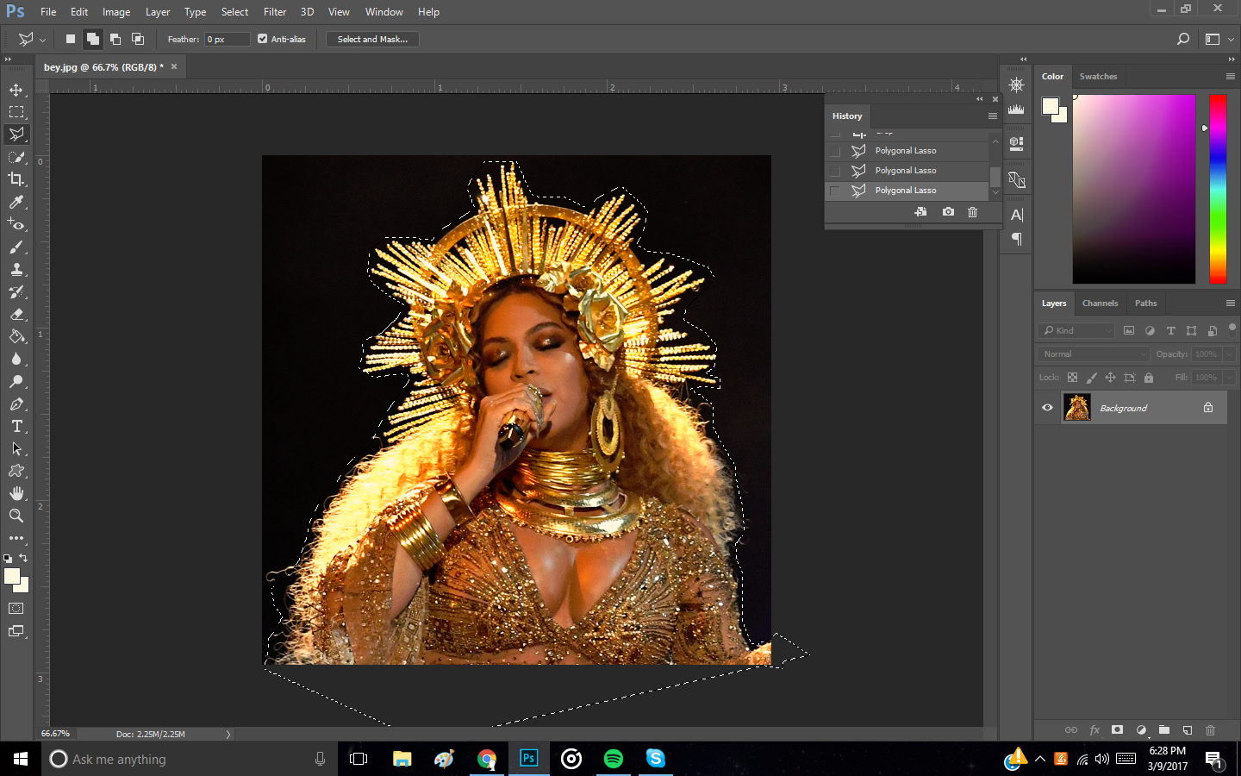Select the Custom Shape tool
Viewport: 1241px width, 776px height.
click(x=16, y=471)
